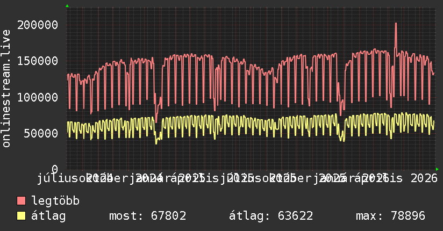443x231 pixels.
Task: Click the átlag legend label
Action: point(48,216)
